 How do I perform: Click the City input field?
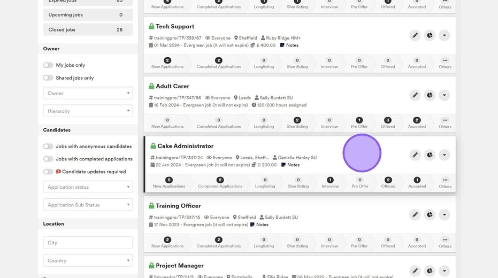tap(88, 243)
